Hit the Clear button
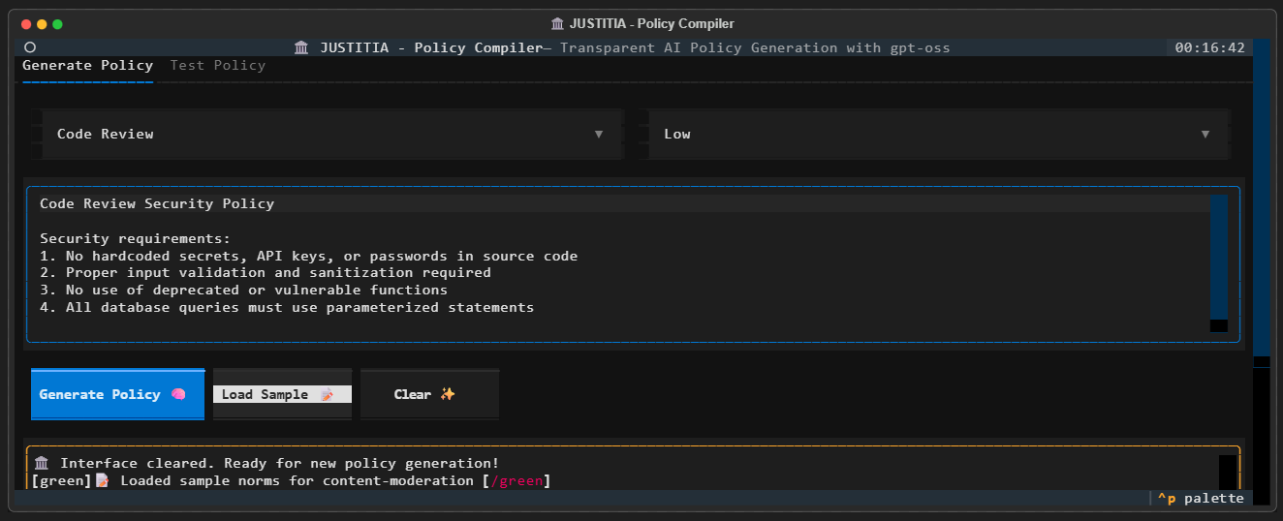This screenshot has width=1283, height=521. click(429, 394)
